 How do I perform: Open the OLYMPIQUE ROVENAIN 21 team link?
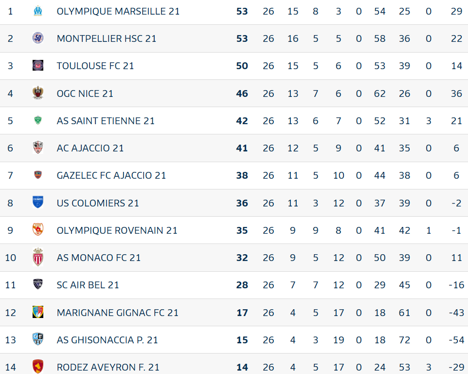(x=117, y=230)
